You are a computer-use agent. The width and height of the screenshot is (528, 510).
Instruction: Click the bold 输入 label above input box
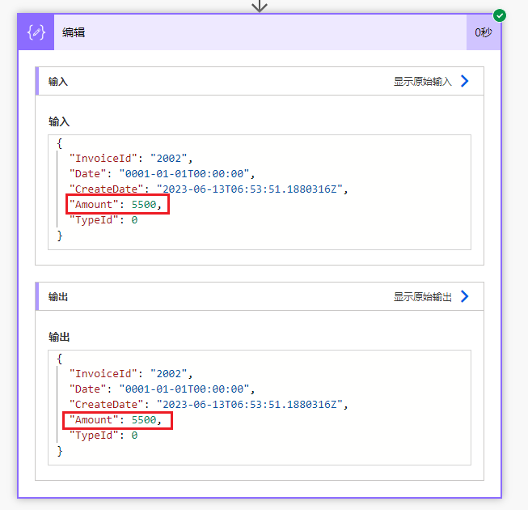point(59,121)
